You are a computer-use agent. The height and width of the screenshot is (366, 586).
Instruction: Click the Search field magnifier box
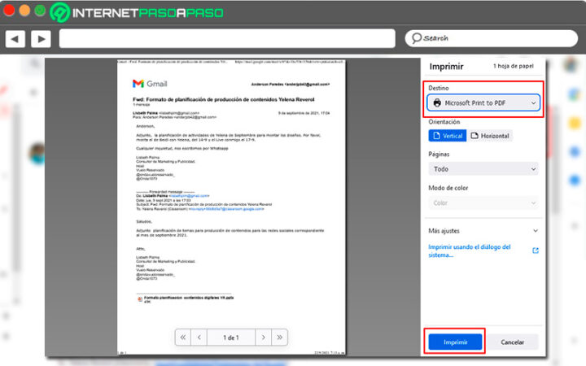click(x=491, y=38)
